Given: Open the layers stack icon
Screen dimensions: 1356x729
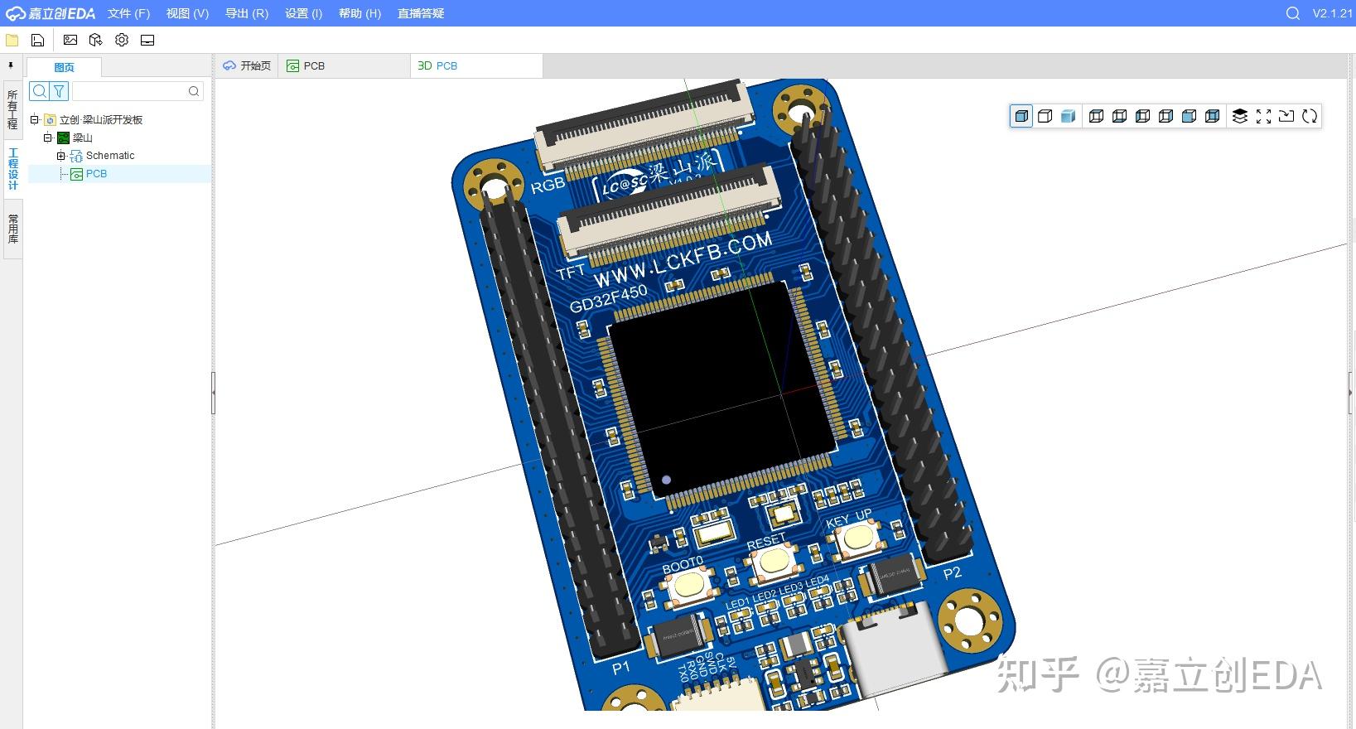Looking at the screenshot, I should (1240, 116).
